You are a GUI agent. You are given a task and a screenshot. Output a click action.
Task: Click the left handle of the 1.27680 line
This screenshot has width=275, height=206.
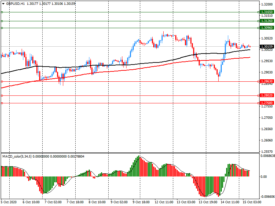[x=2, y=103]
